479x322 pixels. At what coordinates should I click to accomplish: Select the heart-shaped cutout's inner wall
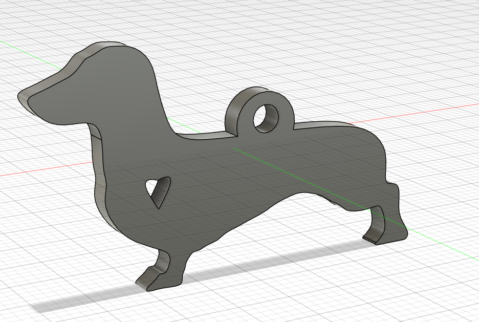[162, 191]
